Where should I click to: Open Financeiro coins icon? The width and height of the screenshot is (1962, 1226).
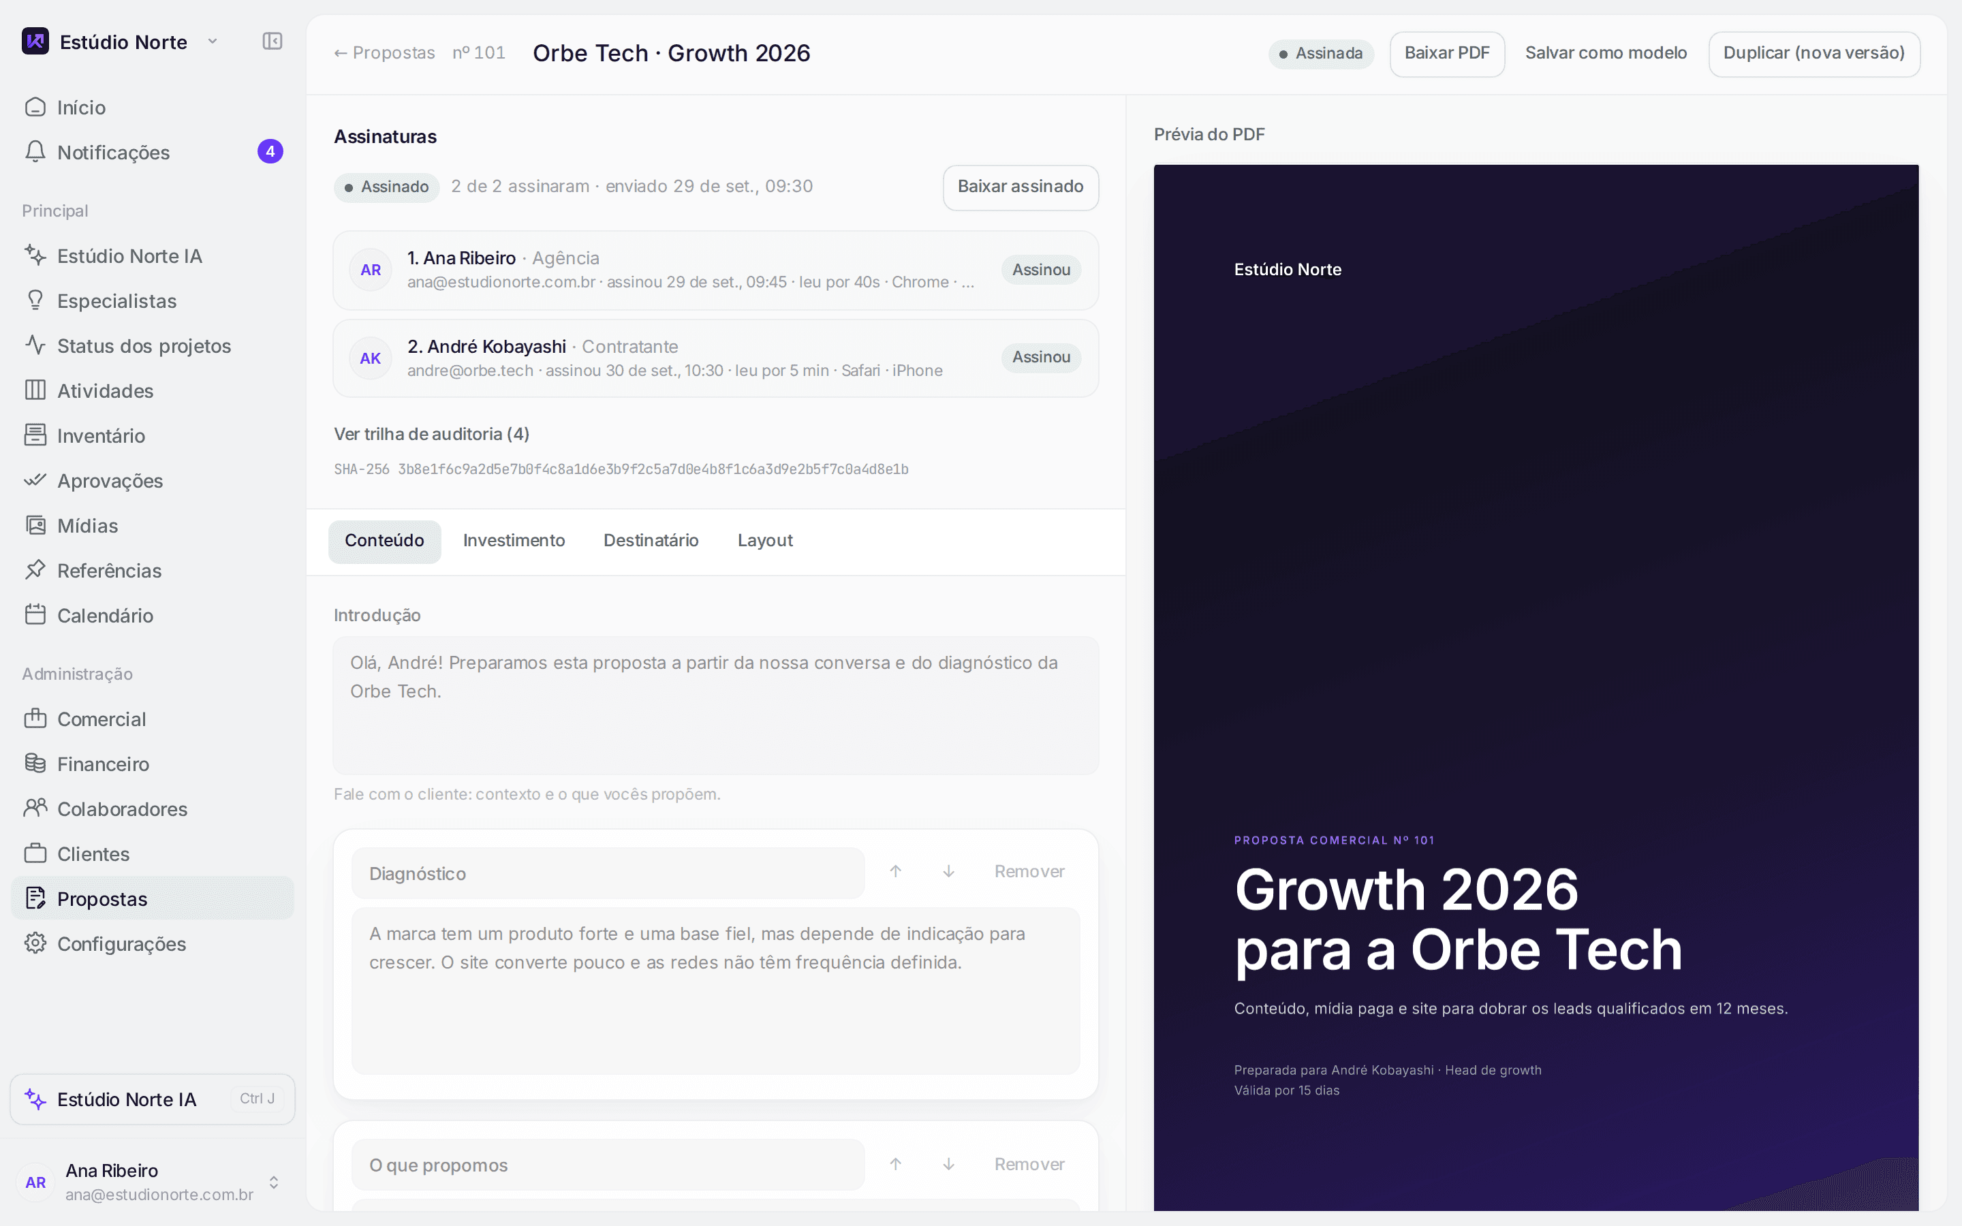35,764
